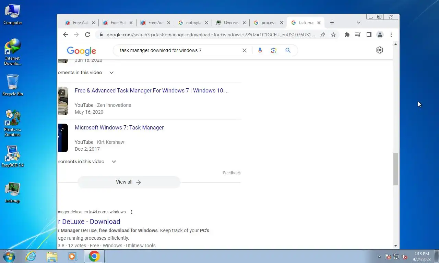Viewport: 439px width, 263px height.
Task: Launch Internet Explorer from the taskbar
Action: click(x=31, y=256)
